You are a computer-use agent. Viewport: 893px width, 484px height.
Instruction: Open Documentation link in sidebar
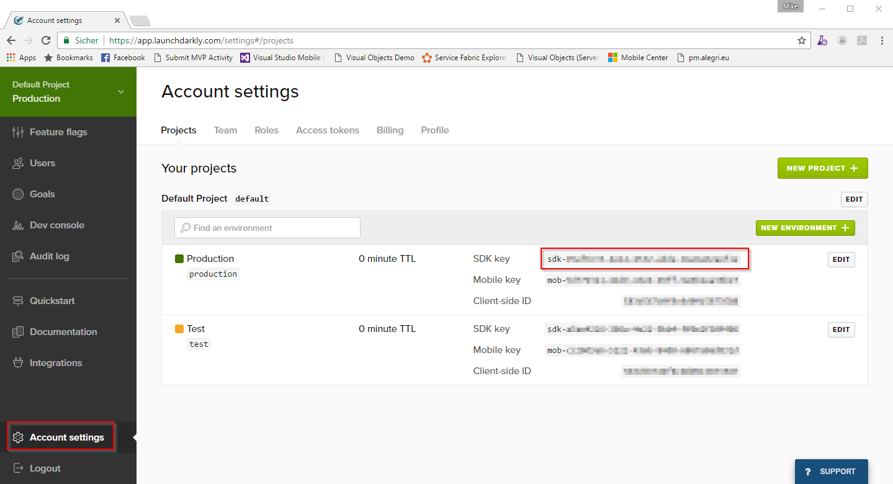coord(55,332)
